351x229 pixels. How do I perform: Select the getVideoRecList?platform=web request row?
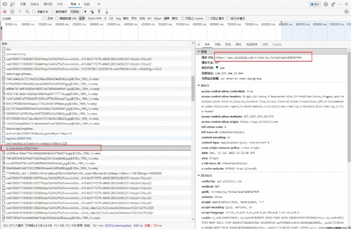coord(96,143)
